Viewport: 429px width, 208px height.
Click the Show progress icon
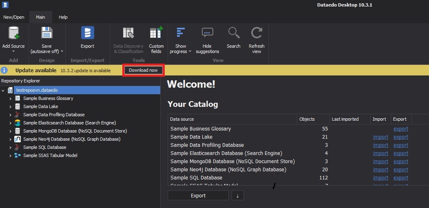pos(181,33)
